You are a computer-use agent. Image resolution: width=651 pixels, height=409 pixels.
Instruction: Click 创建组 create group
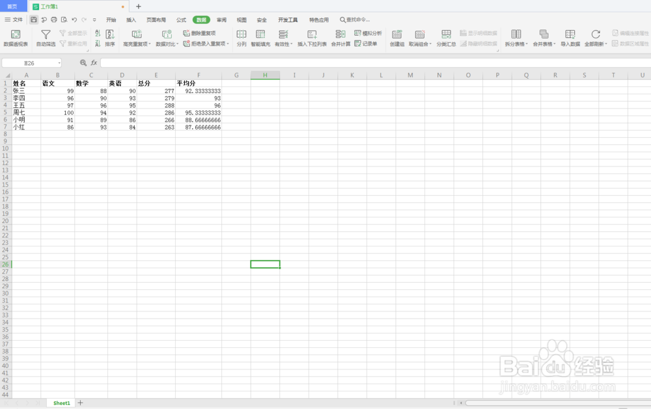(397, 38)
